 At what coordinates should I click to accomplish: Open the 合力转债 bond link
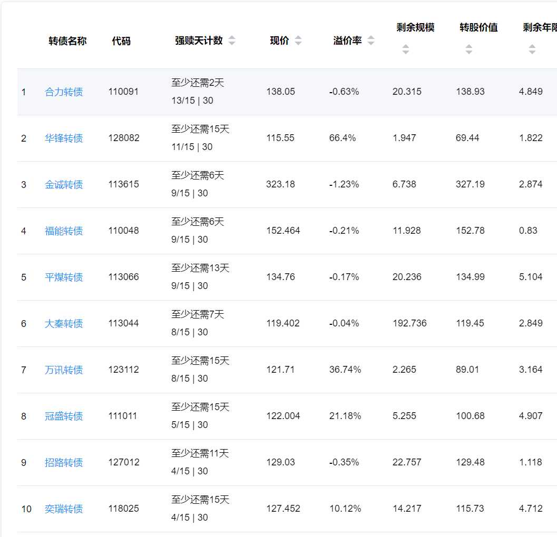[x=64, y=92]
